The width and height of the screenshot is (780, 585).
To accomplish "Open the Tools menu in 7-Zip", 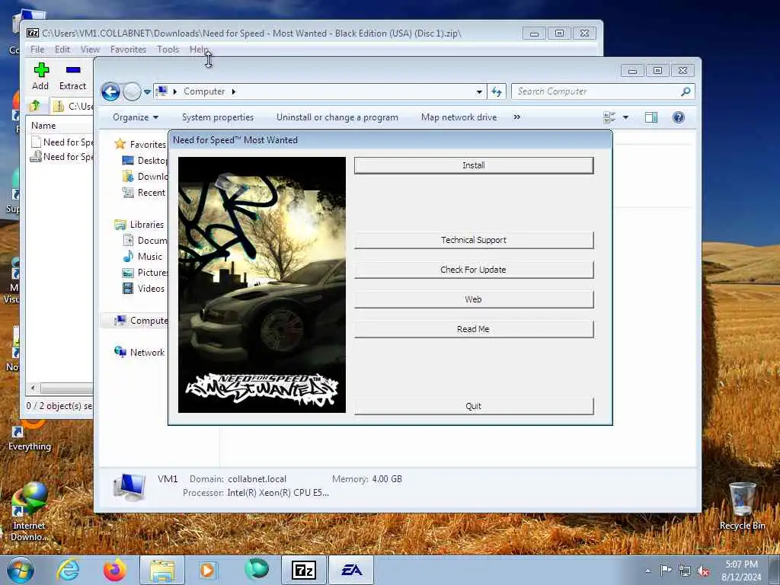I will pyautogui.click(x=168, y=50).
